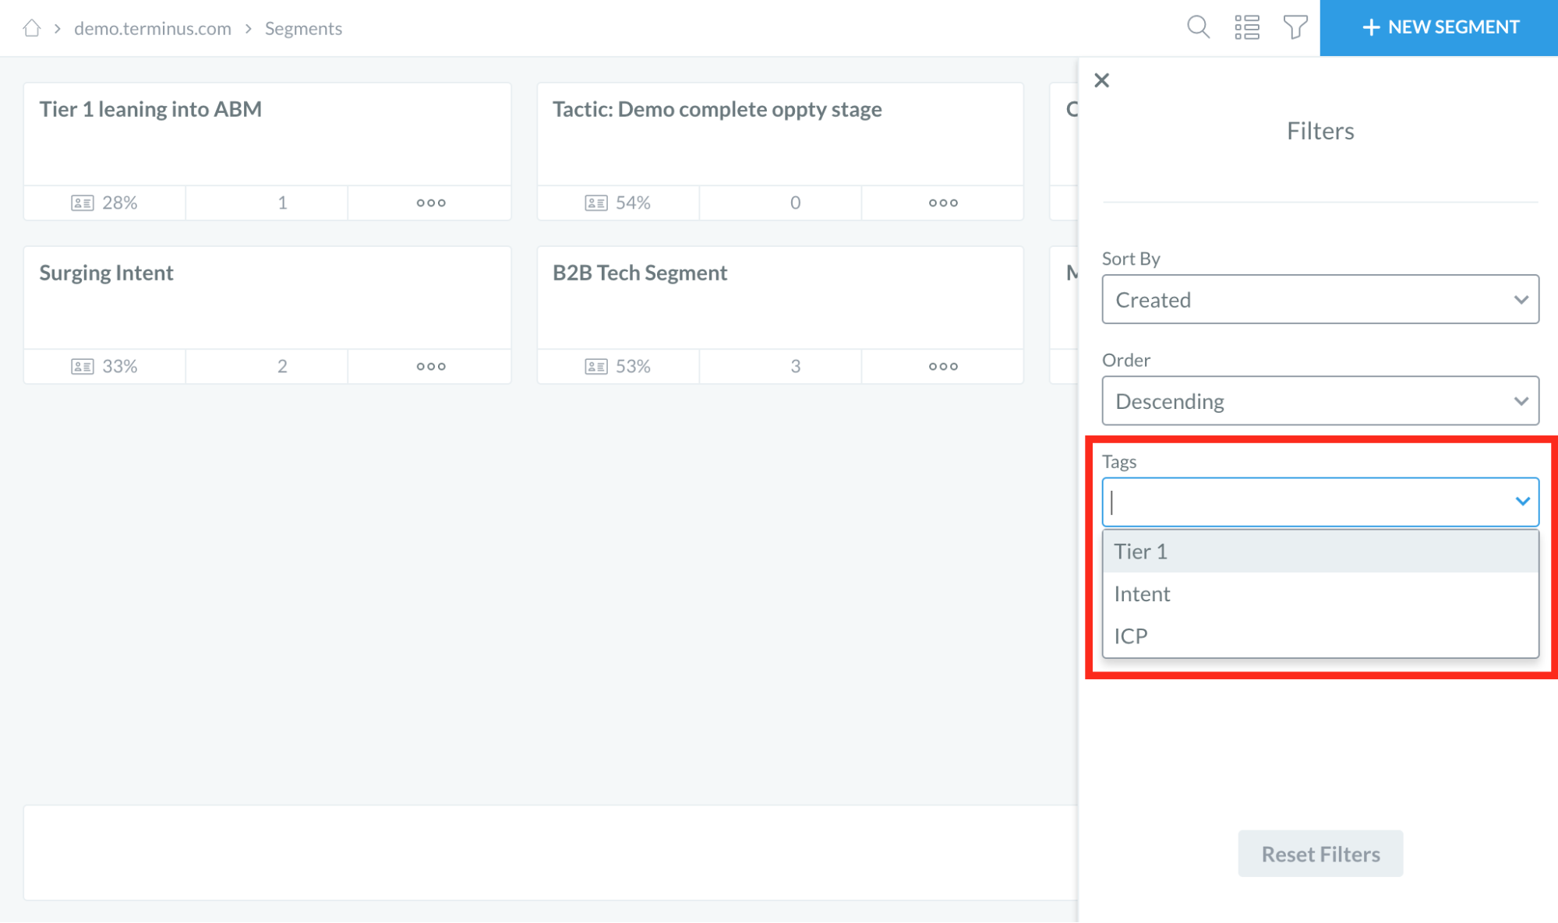Select the ICP tag option
Image resolution: width=1558 pixels, height=923 pixels.
click(x=1320, y=636)
